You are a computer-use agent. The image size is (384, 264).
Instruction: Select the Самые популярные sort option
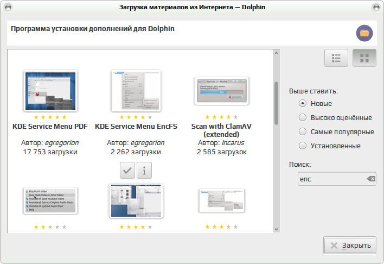click(x=336, y=132)
